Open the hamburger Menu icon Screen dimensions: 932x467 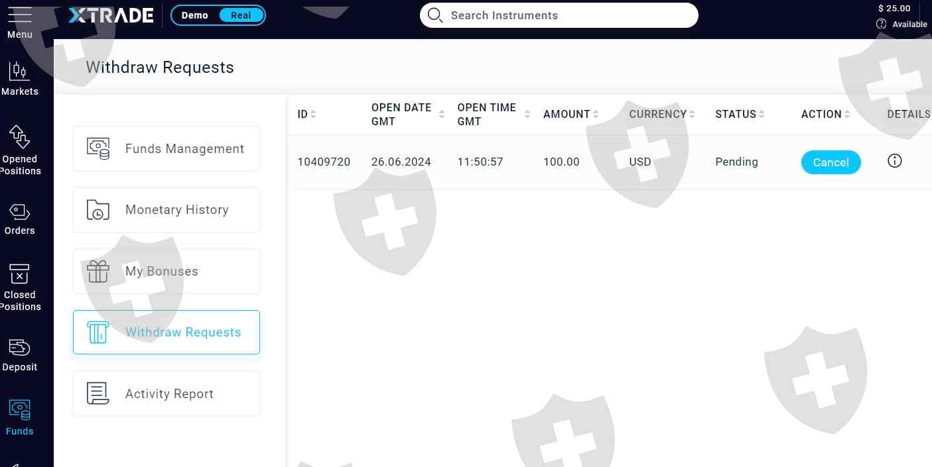19,15
